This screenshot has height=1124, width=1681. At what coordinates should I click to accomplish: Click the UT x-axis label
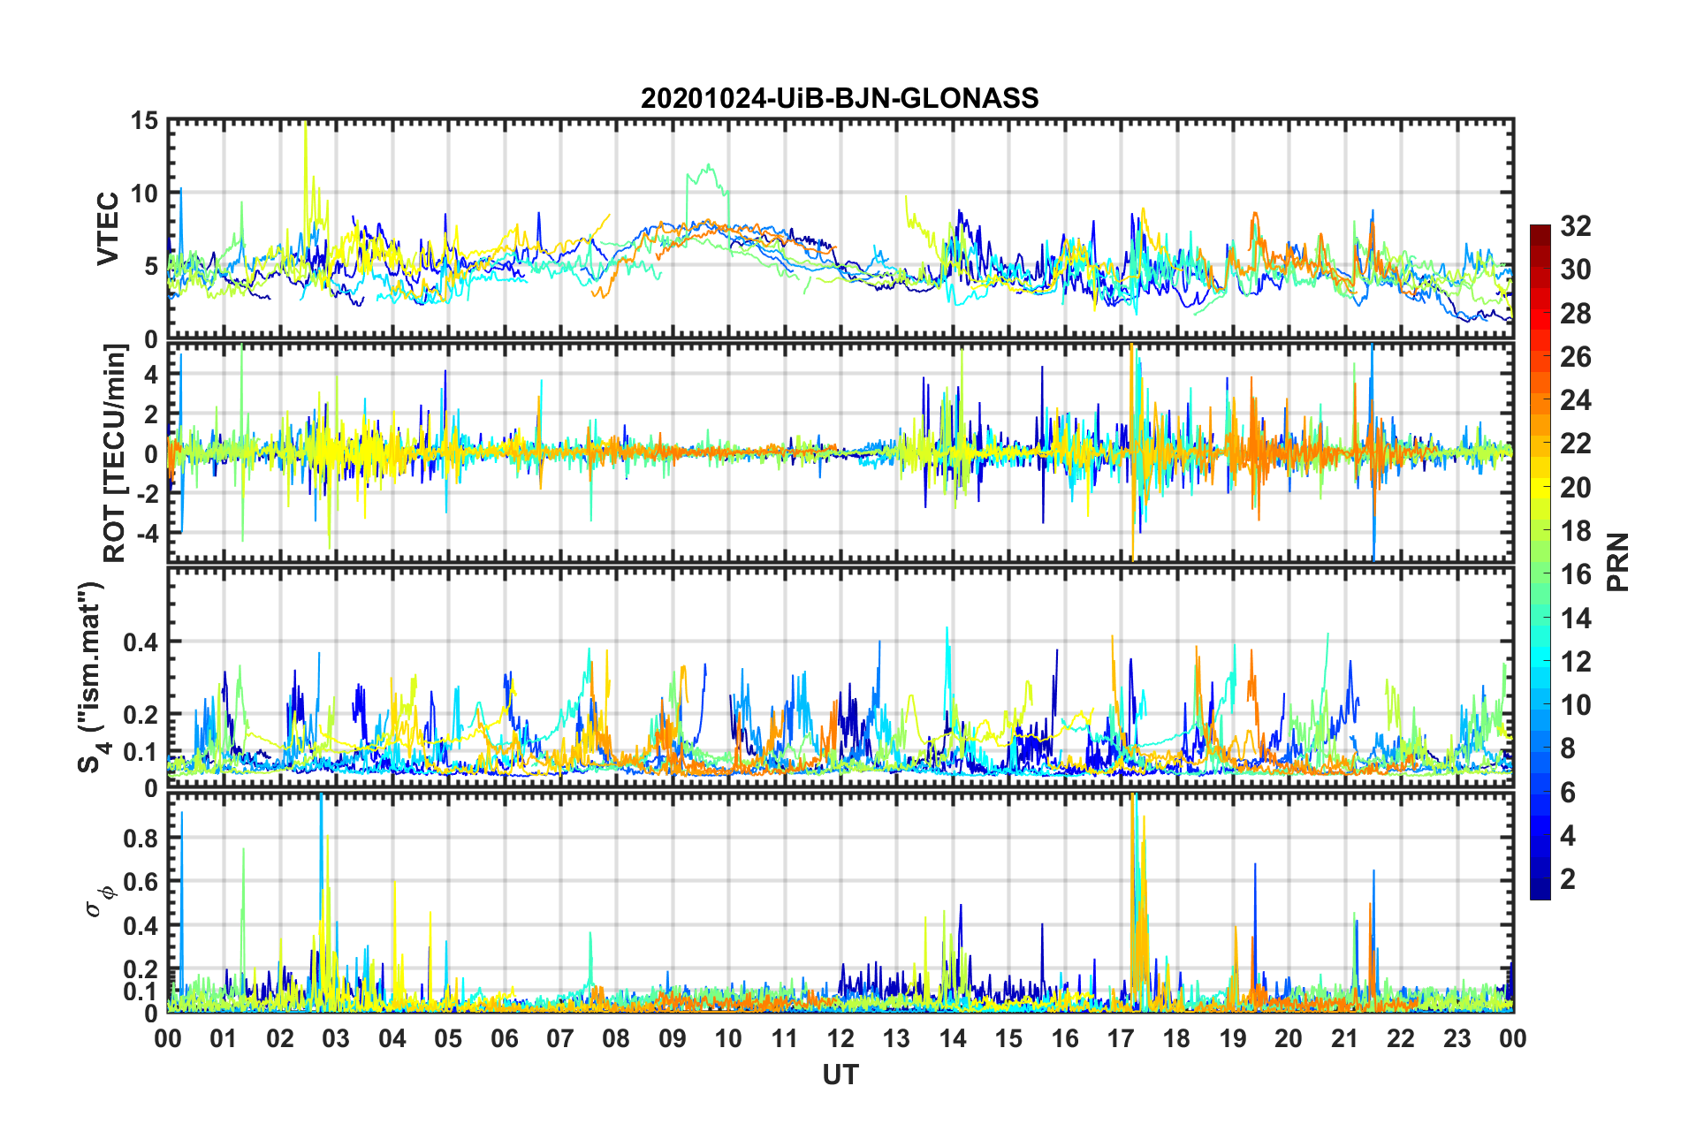pos(840,1075)
